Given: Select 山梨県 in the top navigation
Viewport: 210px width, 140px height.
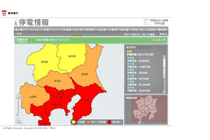Looking at the screenshot, I should pyautogui.click(x=151, y=30).
